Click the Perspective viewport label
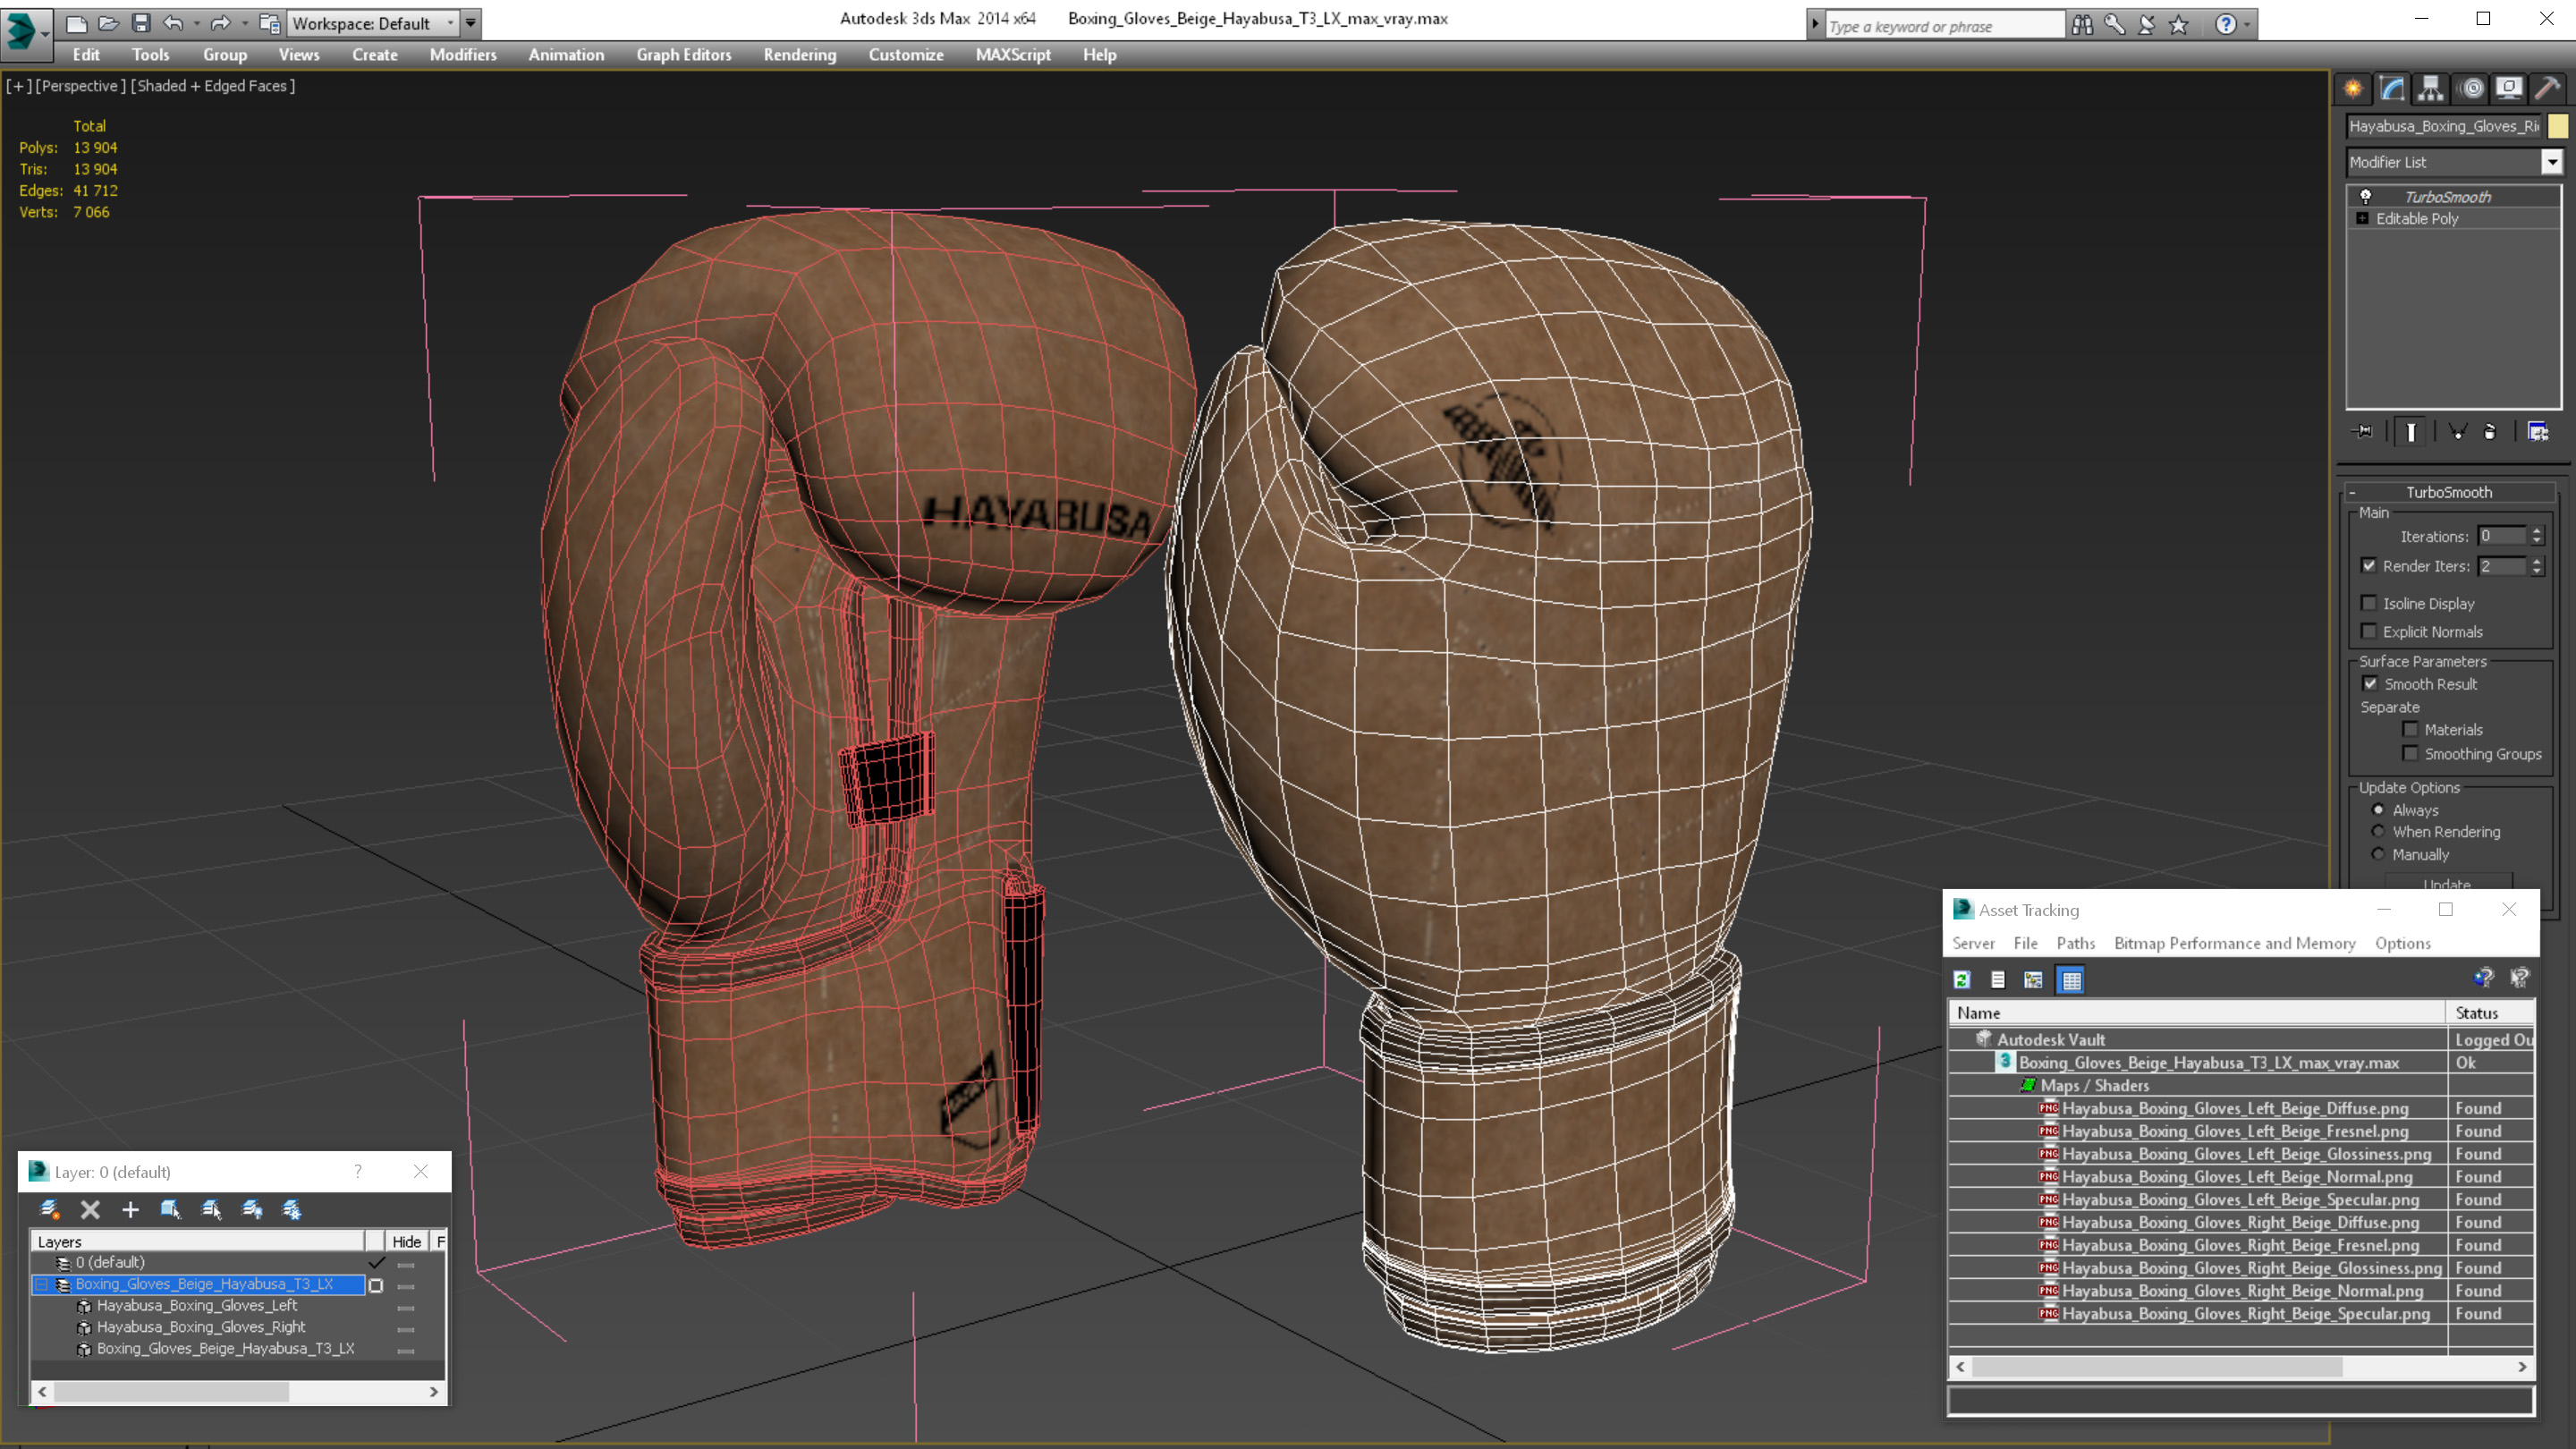The height and width of the screenshot is (1449, 2576). point(81,86)
